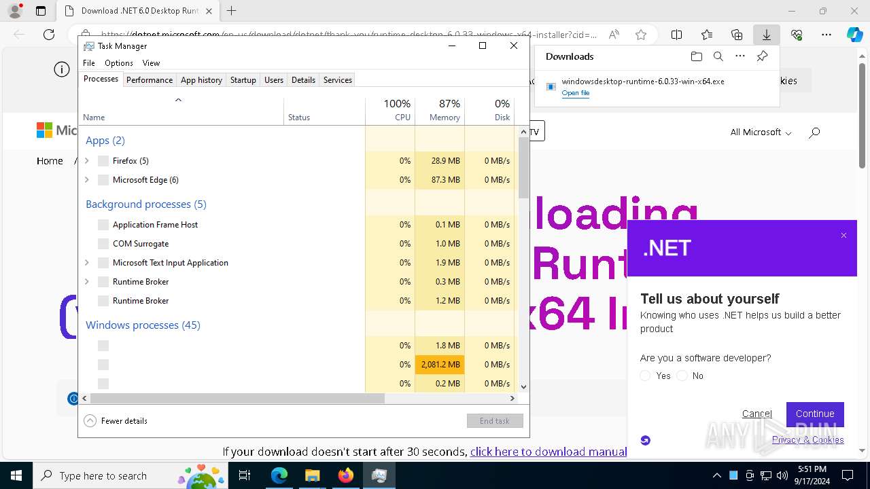Click here to download manually link
The width and height of the screenshot is (870, 489).
click(549, 452)
